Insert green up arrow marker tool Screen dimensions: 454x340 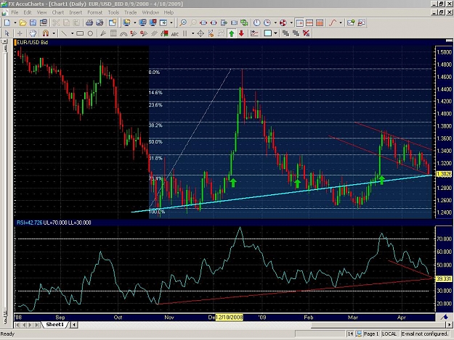231,33
